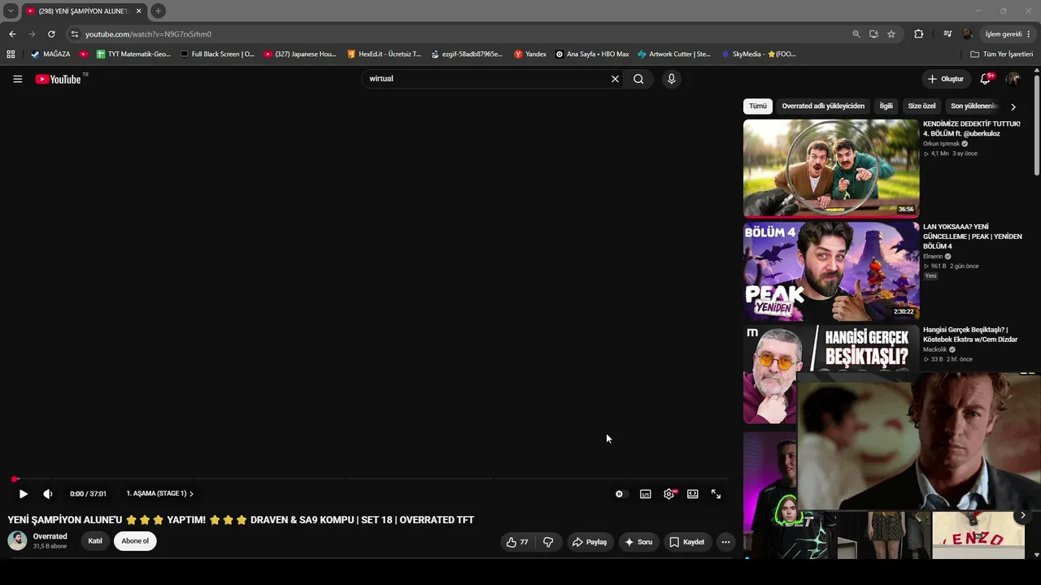The height and width of the screenshot is (585, 1041).
Task: Open the zoom magnifier in the address bar
Action: (x=856, y=34)
